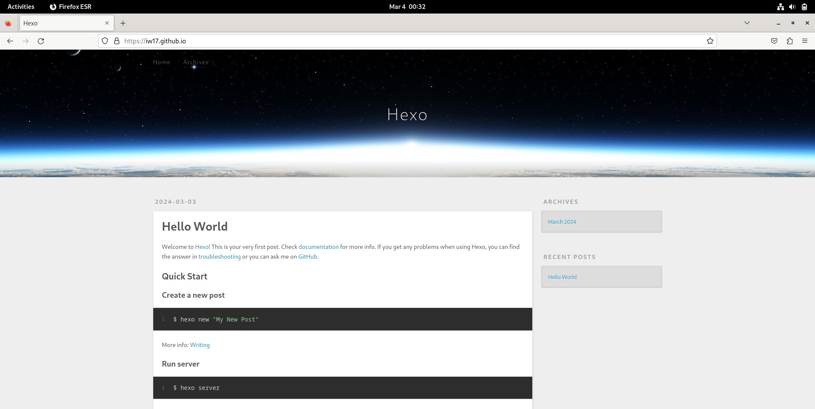
Task: Open the Extensions puzzle icon
Action: click(x=790, y=41)
